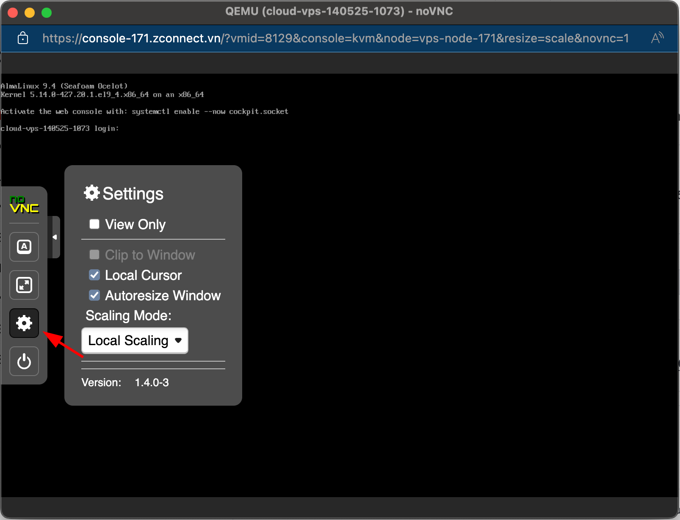
Task: Enable the View Only checkbox
Action: click(94, 224)
